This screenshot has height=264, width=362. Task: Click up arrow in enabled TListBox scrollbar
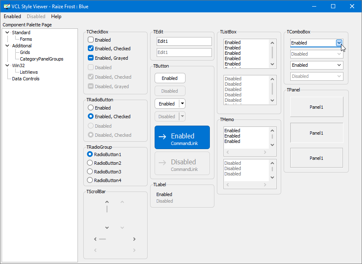[272, 43]
